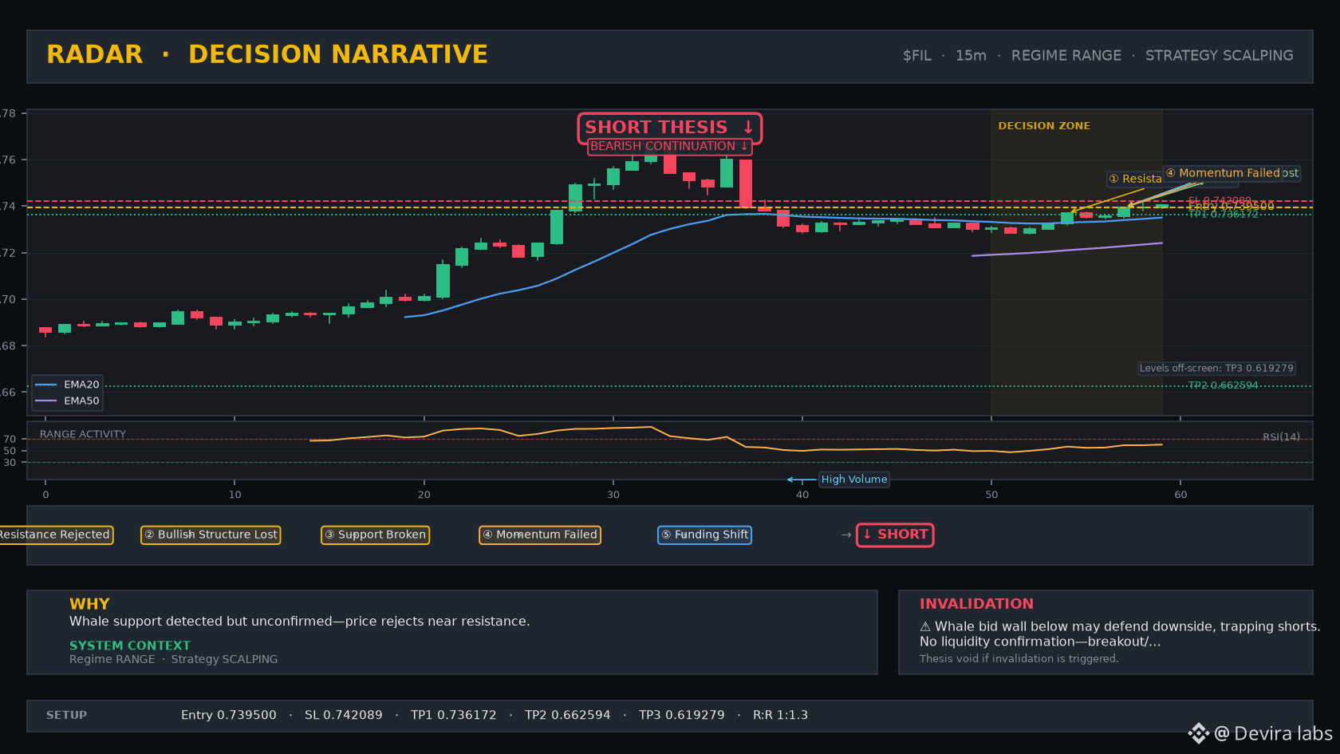Click Entry 0.739500 in the setup bar
This screenshot has height=754, width=1340.
[x=228, y=715]
